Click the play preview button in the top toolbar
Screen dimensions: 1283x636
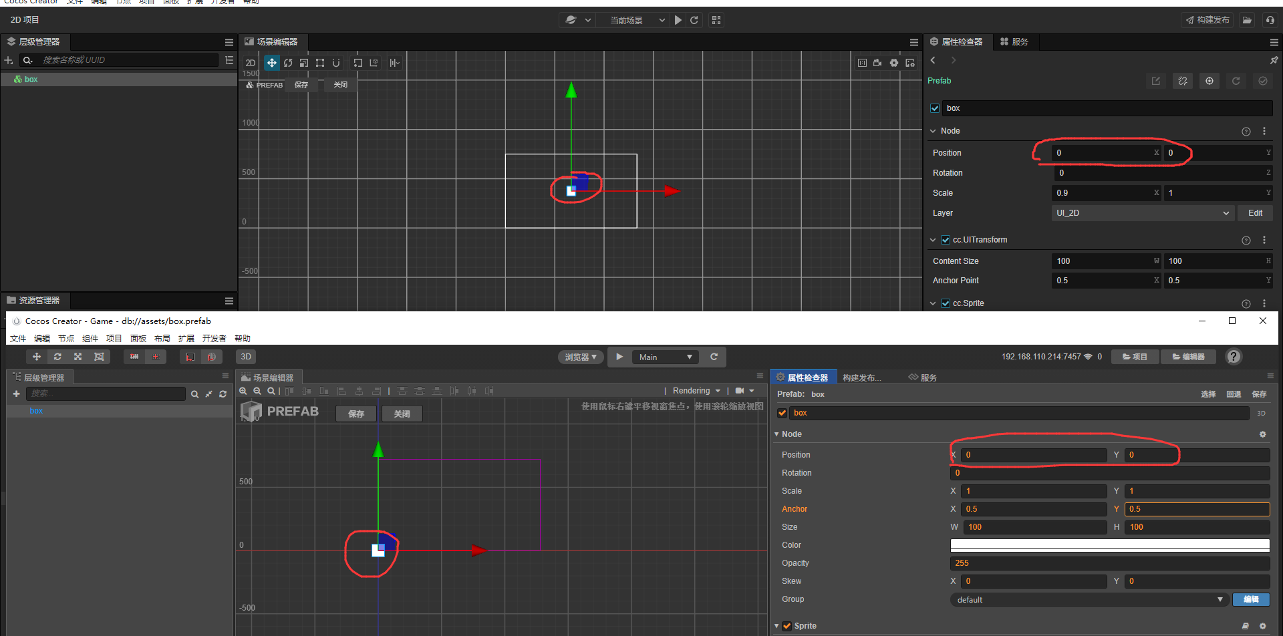[x=678, y=20]
